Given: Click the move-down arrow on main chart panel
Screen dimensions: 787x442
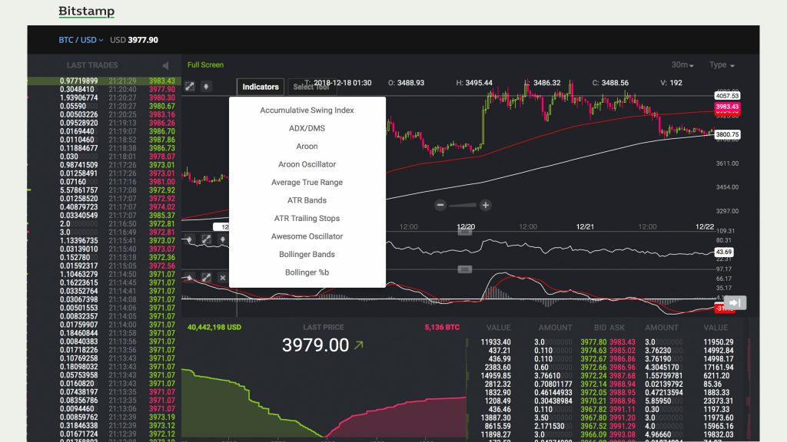Looking at the screenshot, I should coord(205,87).
